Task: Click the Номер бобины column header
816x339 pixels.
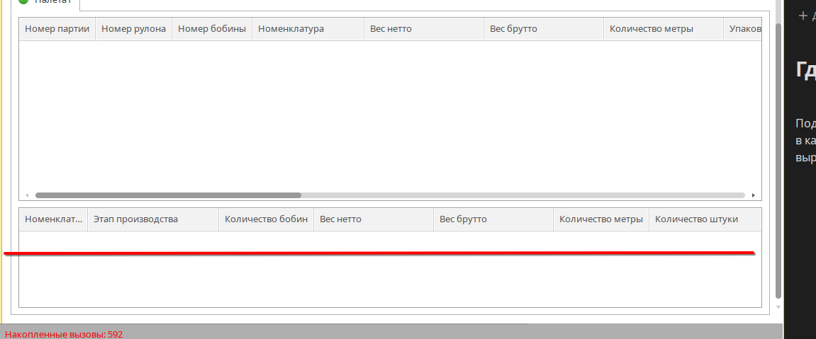Action: pos(212,29)
